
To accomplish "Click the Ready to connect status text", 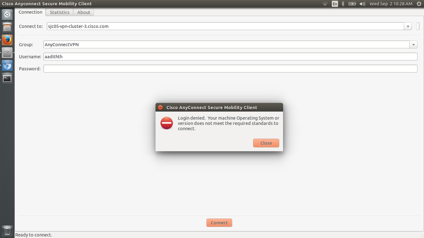I will click(x=34, y=235).
